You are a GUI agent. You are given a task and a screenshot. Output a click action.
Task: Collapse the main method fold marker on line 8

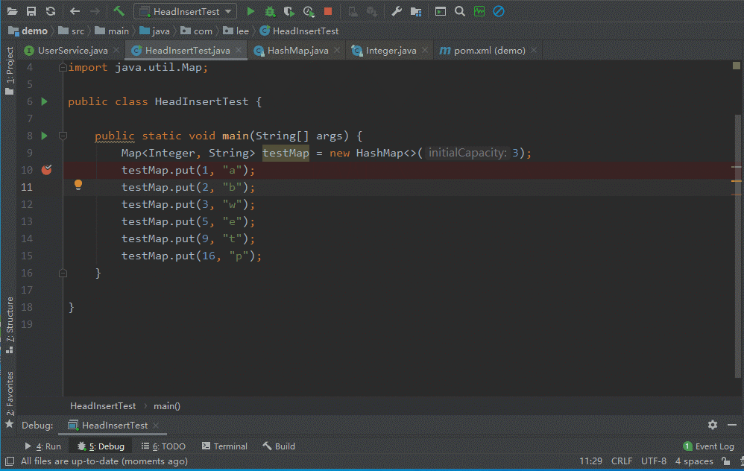pyautogui.click(x=63, y=136)
